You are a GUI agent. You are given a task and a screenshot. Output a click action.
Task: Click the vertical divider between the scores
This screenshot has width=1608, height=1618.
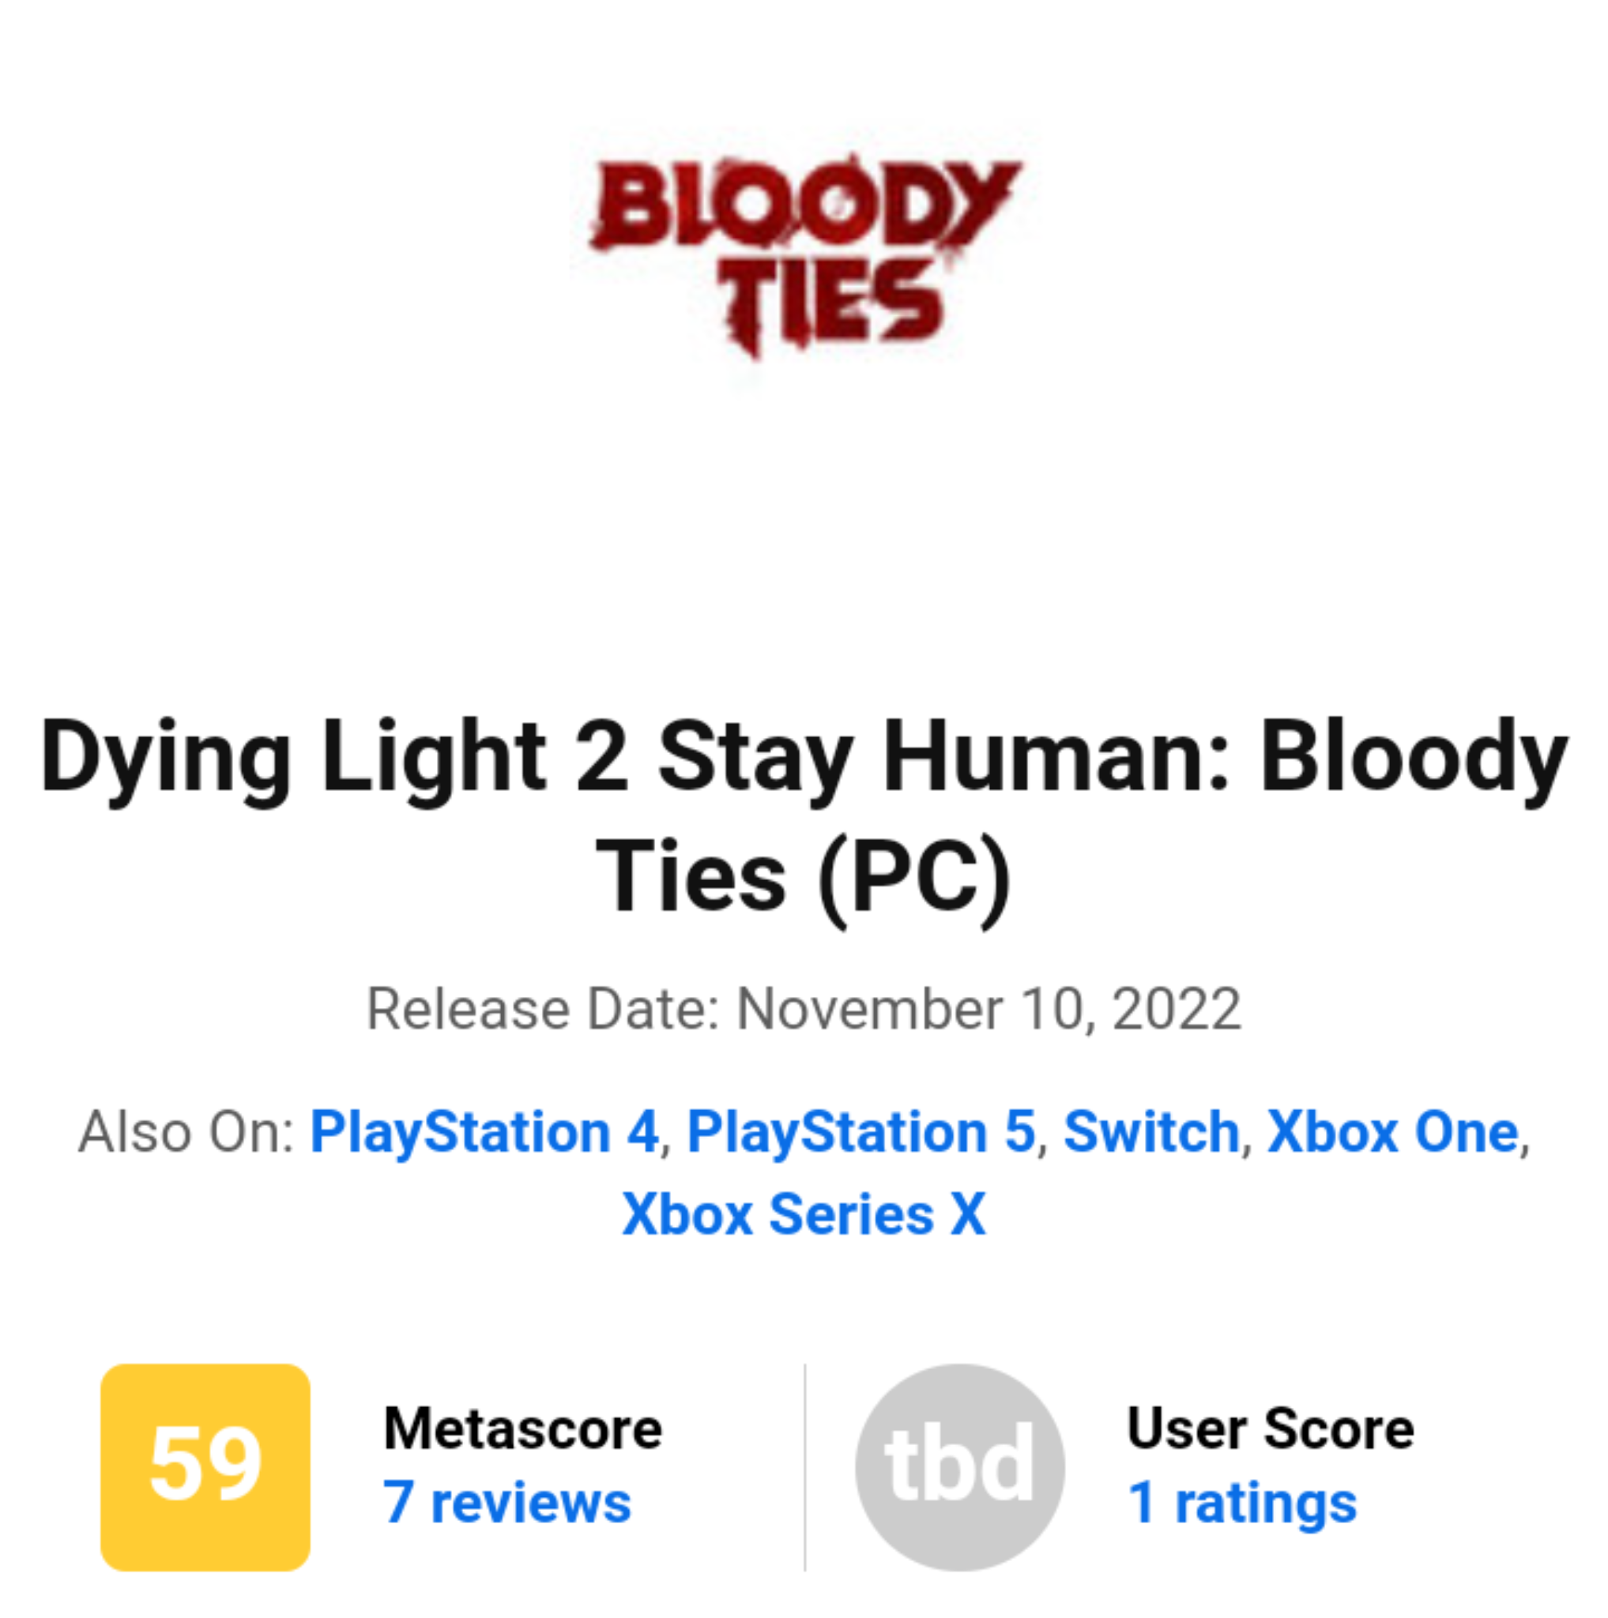805,1466
